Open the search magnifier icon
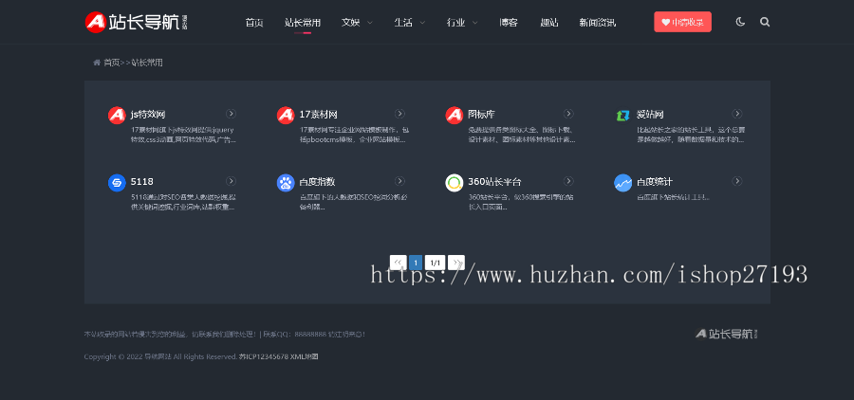Viewport: 854px width, 400px height. 765,23
